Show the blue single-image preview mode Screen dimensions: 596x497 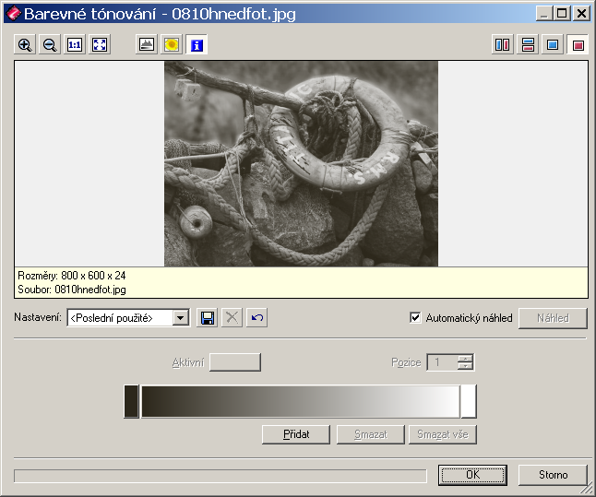553,44
